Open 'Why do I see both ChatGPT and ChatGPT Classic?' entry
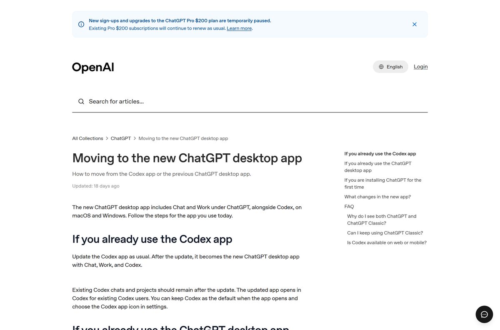500x330 pixels. pyautogui.click(x=382, y=220)
